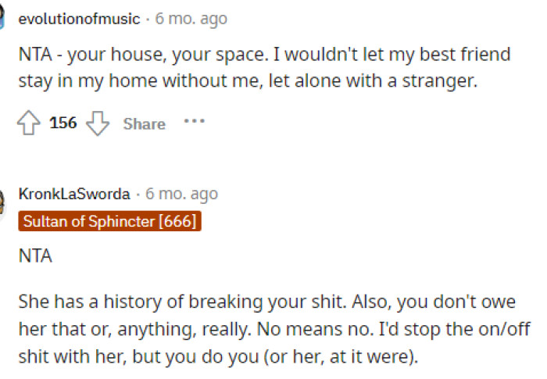Click evolutionofmusic's profile avatar

pyautogui.click(x=3, y=17)
